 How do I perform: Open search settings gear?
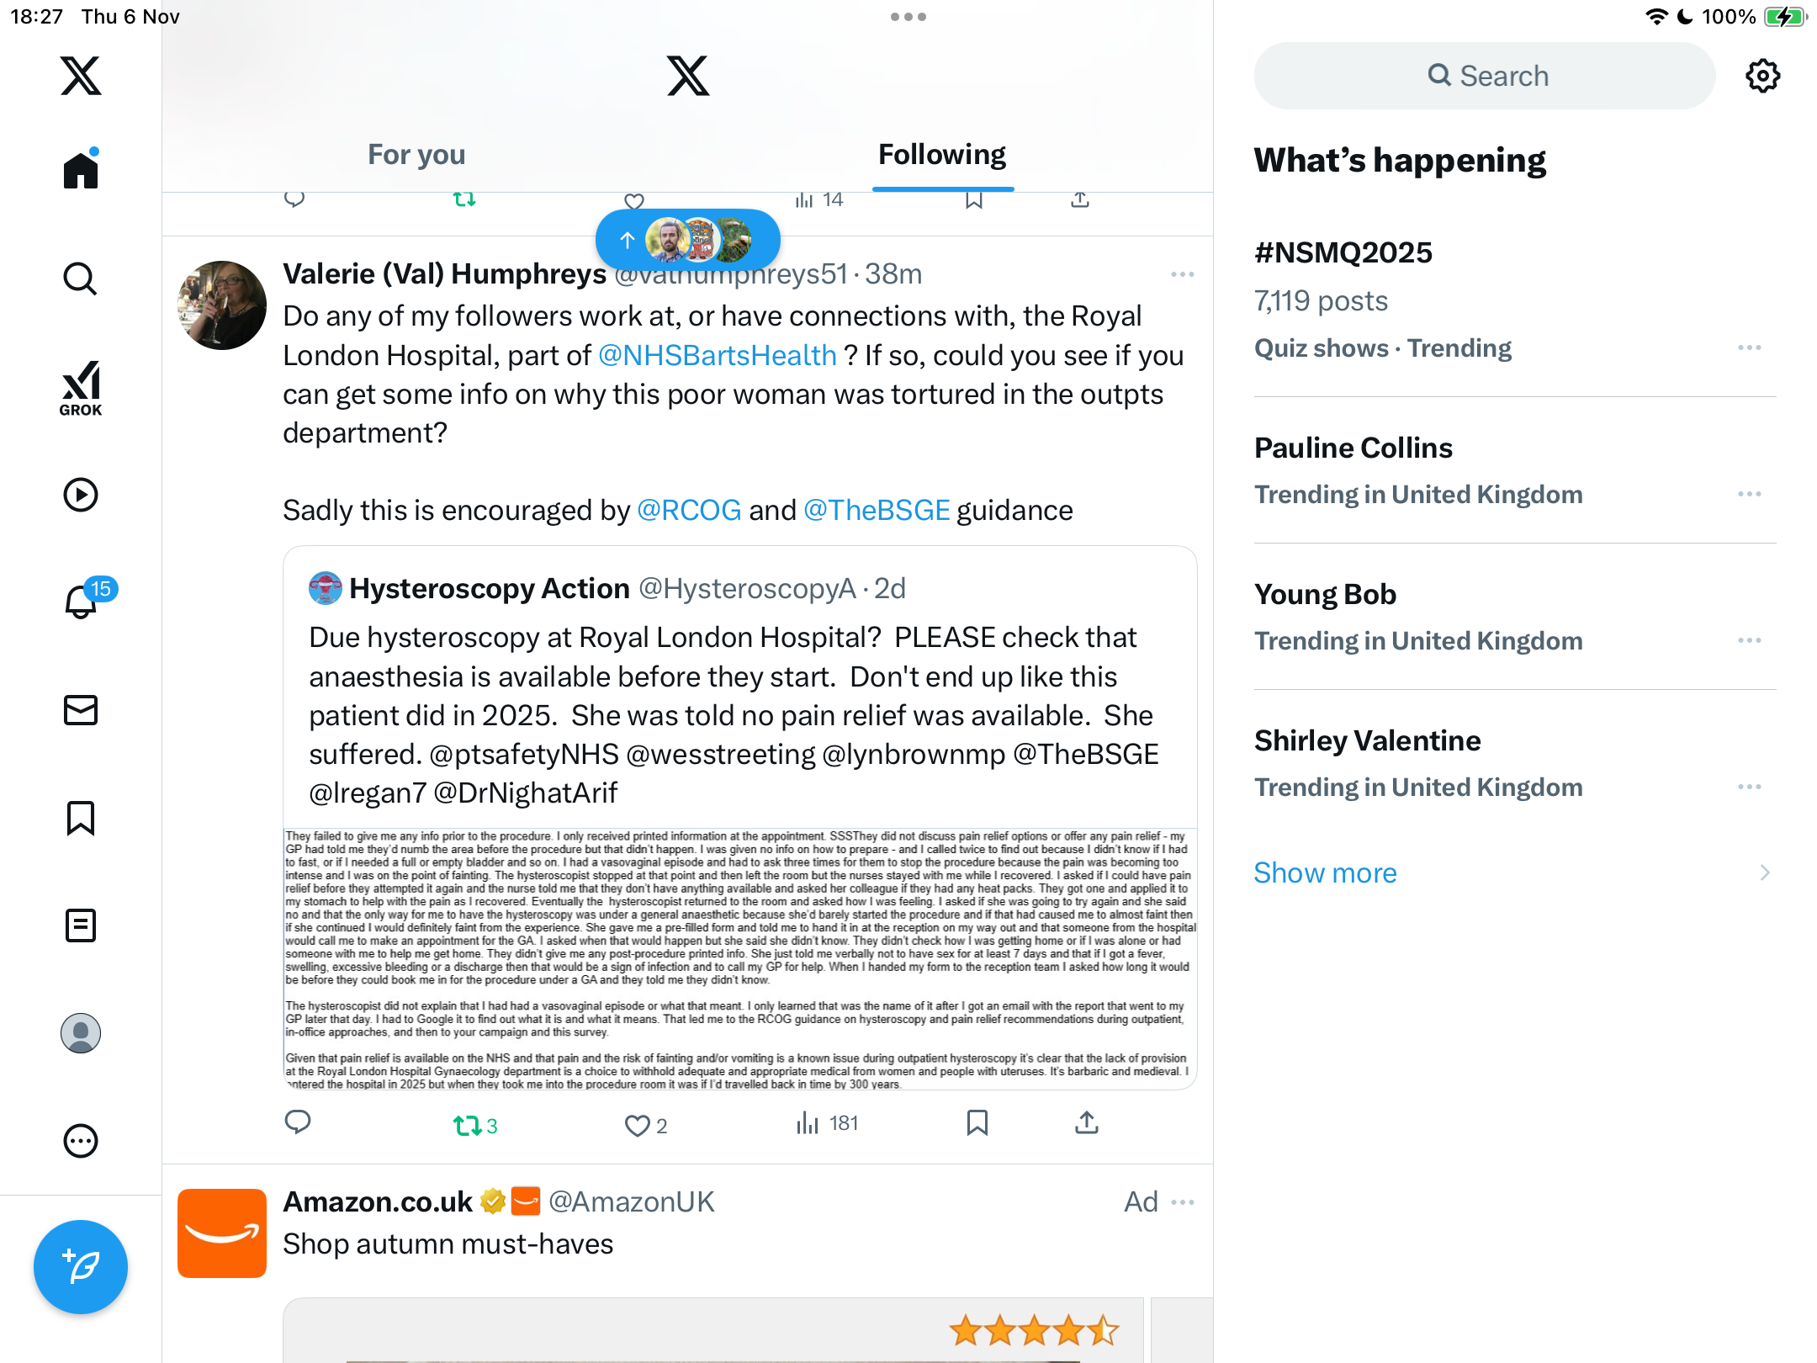click(1762, 76)
